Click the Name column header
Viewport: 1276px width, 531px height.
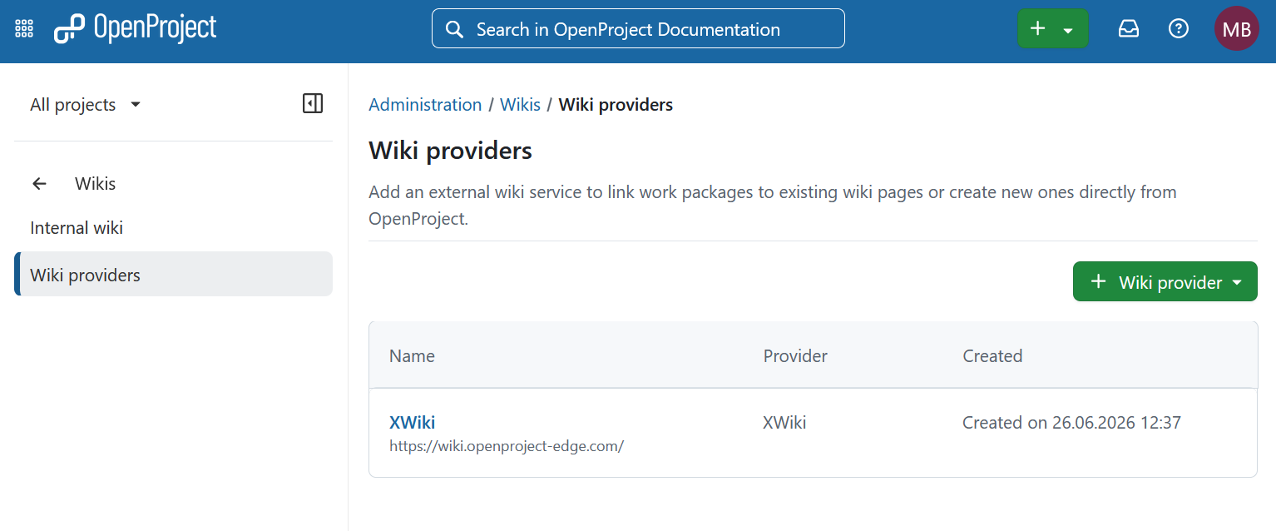tap(412, 356)
